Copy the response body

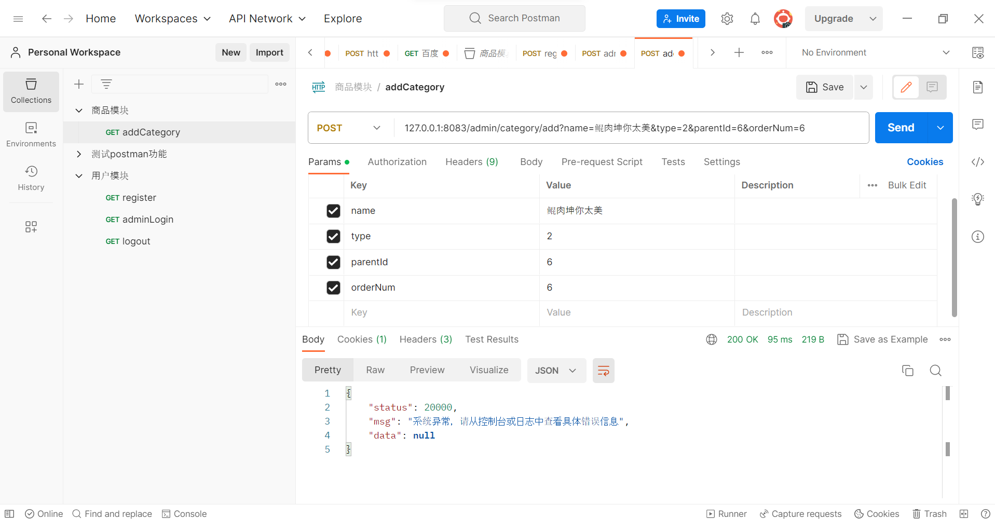coord(908,371)
